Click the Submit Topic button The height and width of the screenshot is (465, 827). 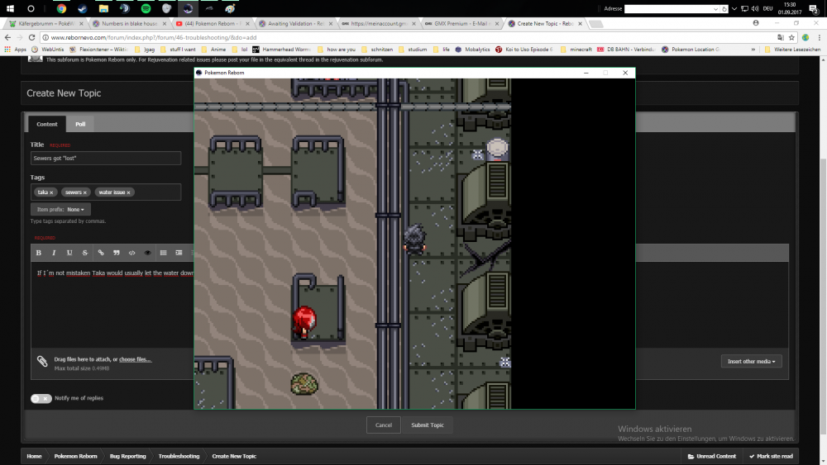point(427,425)
